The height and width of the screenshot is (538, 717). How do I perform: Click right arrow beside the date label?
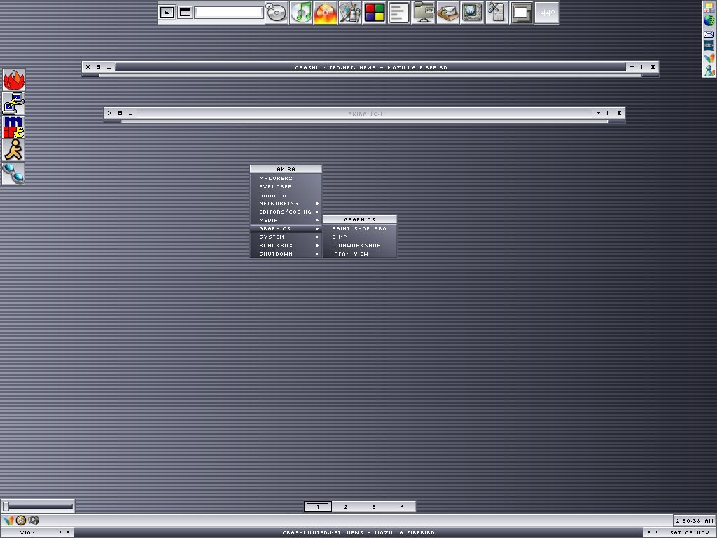(657, 532)
